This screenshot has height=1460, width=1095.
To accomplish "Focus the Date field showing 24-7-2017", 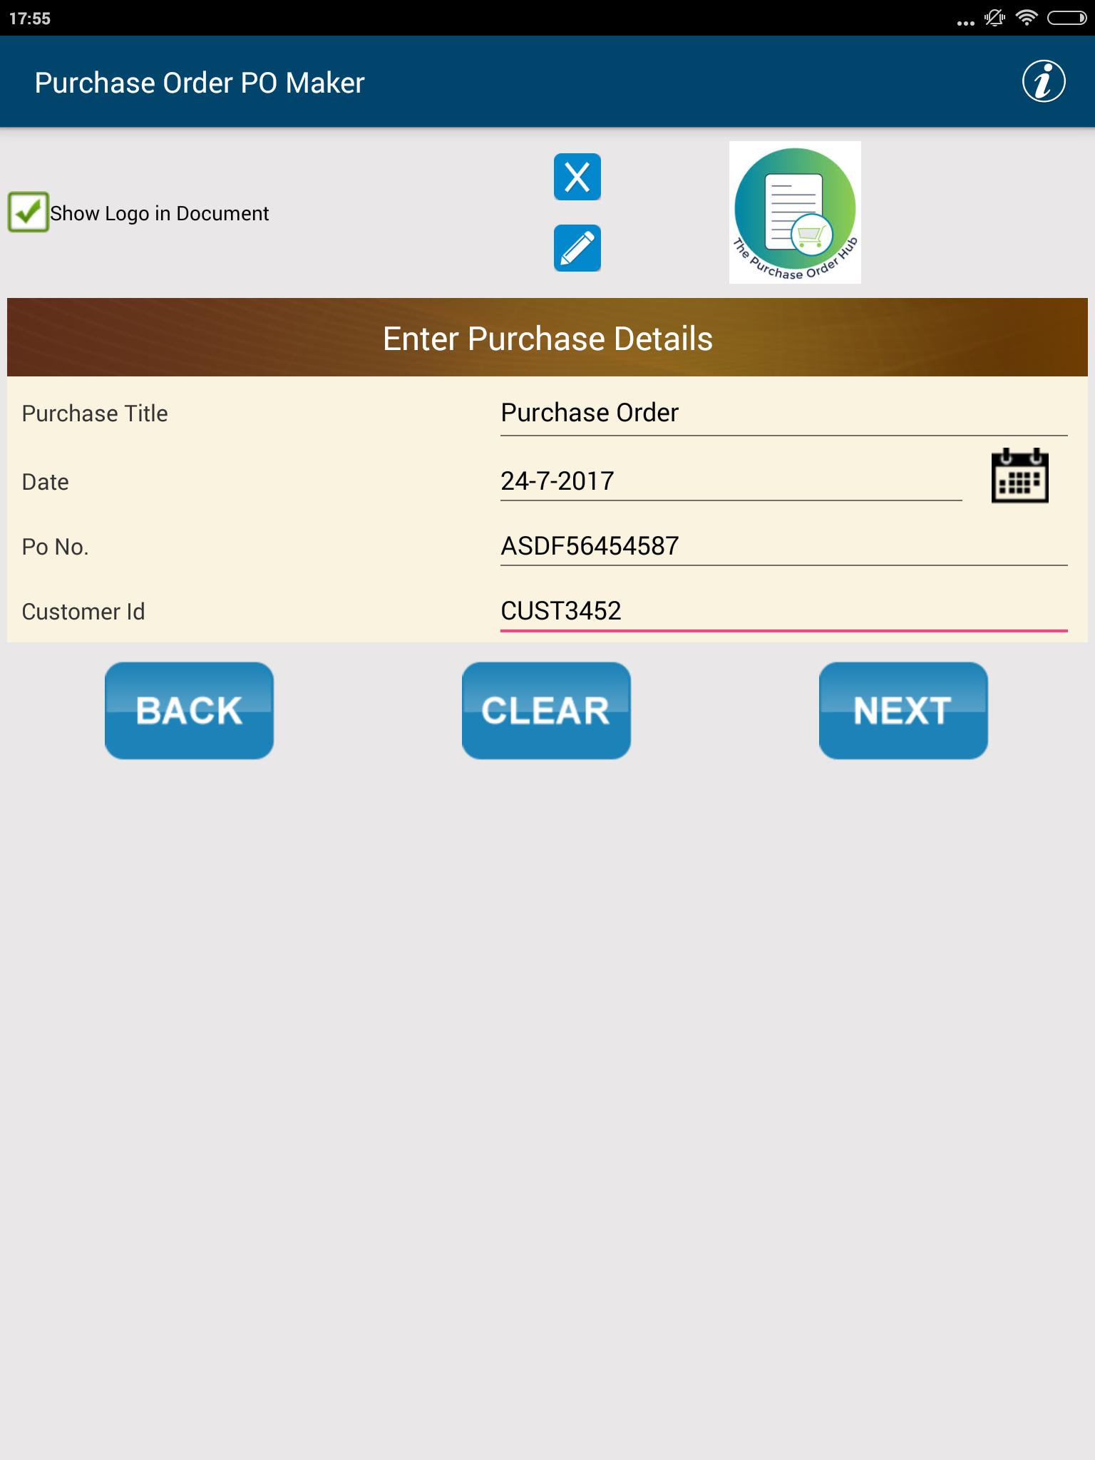I will point(731,481).
